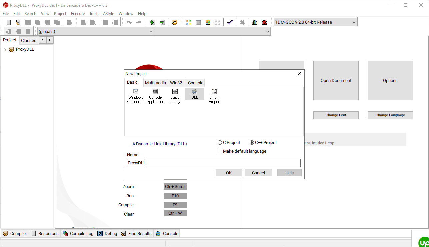Click the Compile and Run toolbar icon
This screenshot has width=429, height=247.
click(208, 22)
